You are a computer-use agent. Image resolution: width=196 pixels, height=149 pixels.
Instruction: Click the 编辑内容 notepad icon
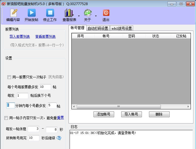(x=13, y=13)
